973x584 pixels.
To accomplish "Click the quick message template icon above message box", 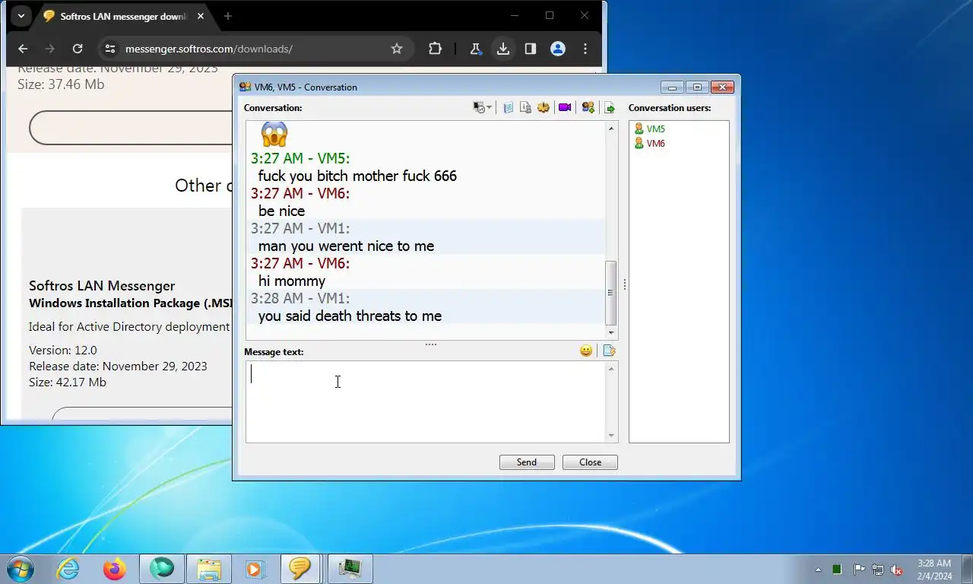I will click(609, 351).
